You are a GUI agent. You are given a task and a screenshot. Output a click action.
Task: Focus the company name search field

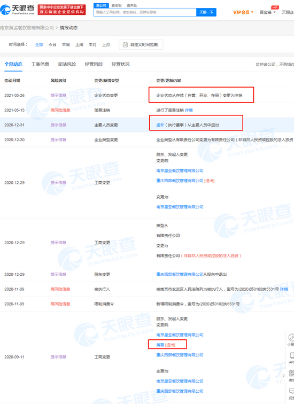145,12
